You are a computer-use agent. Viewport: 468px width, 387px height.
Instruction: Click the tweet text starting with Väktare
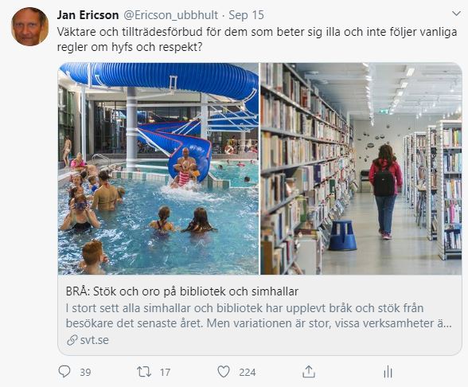click(257, 40)
